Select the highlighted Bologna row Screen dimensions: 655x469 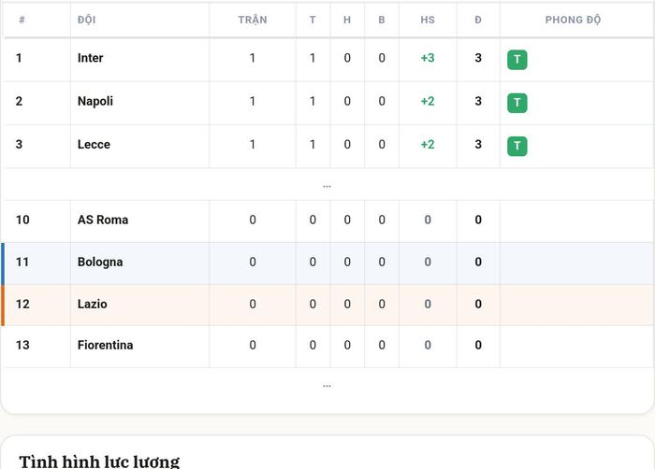pos(327,263)
